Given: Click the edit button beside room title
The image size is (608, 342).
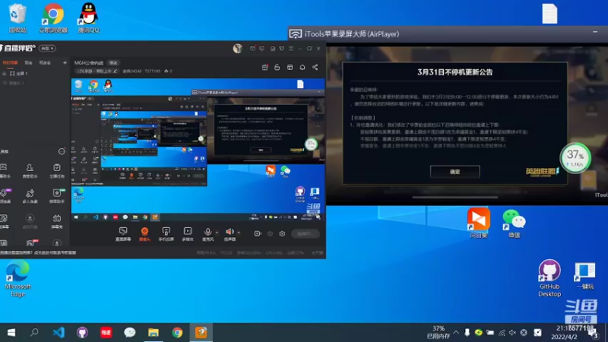Looking at the screenshot, I should tap(113, 62).
